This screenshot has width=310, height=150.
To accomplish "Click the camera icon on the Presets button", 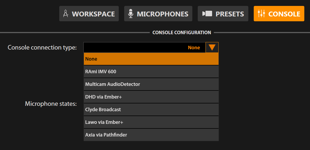I will (207, 14).
